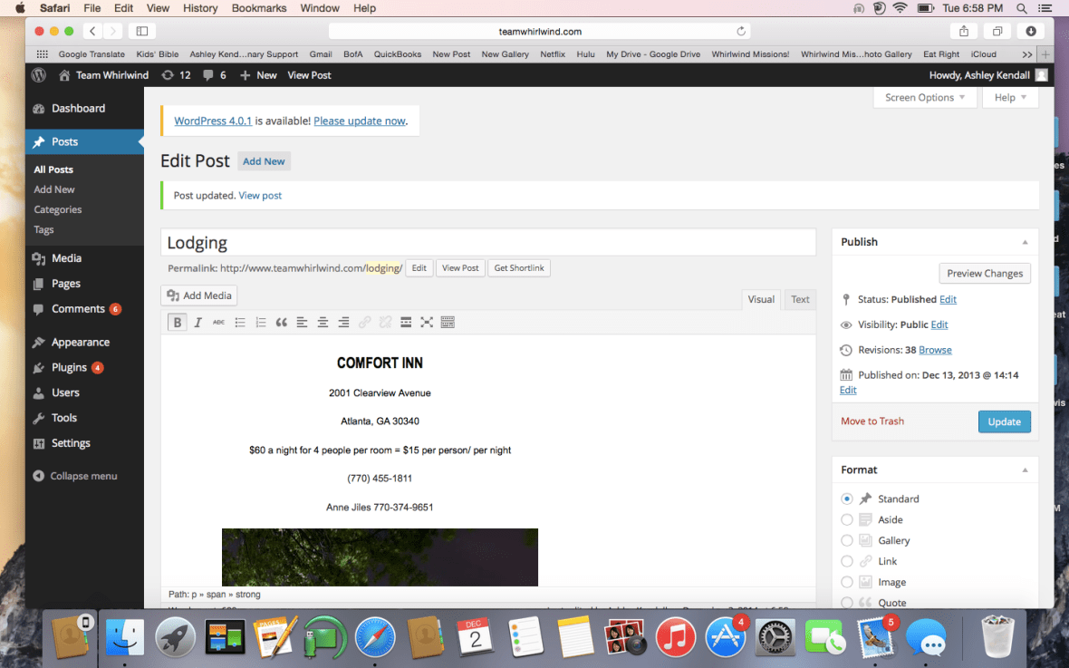
Task: Switch to the Text editing tab
Action: pos(800,299)
